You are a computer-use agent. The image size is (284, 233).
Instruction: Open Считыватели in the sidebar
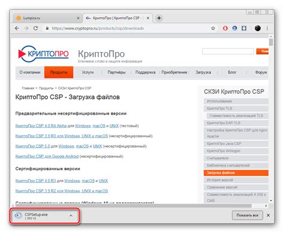coord(236,158)
